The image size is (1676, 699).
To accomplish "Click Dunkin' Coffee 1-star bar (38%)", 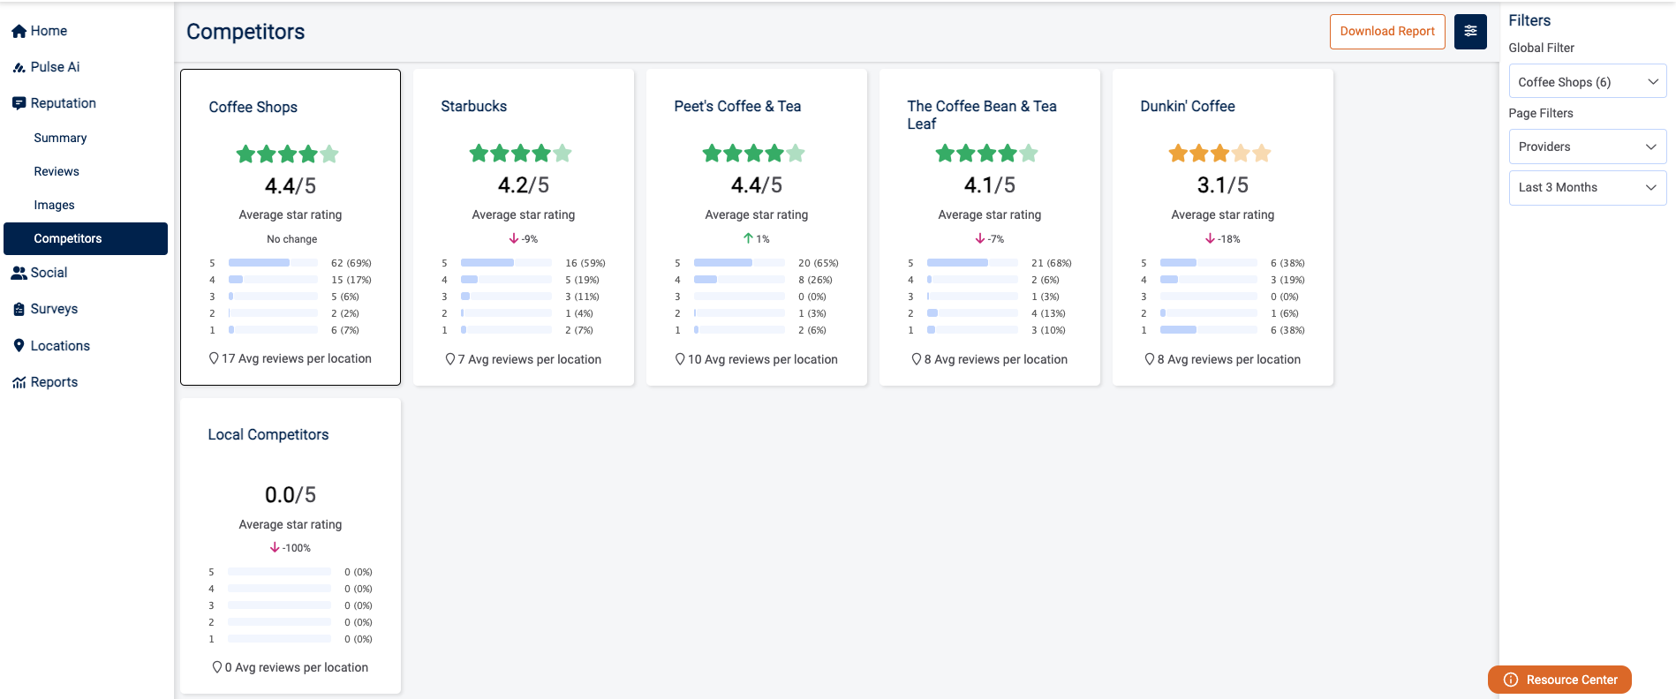I will click(x=1208, y=330).
